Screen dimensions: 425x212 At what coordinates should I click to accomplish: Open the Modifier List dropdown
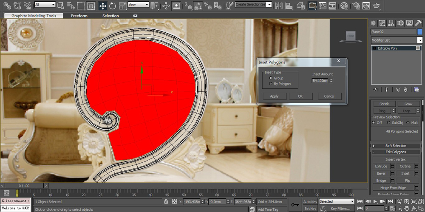(x=397, y=40)
